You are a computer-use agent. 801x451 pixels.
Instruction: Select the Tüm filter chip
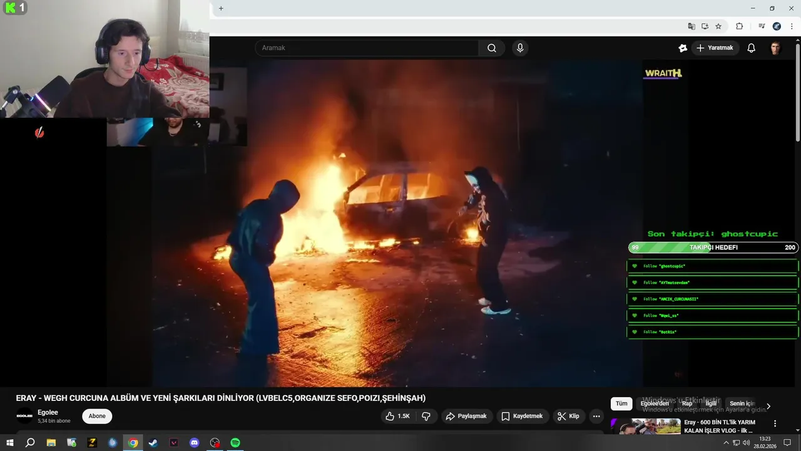click(x=621, y=404)
